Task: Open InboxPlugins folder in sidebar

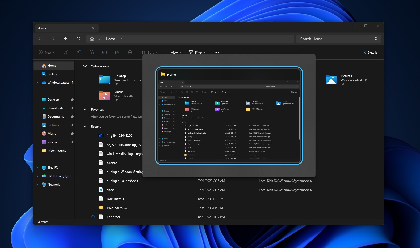Action: tap(54, 151)
